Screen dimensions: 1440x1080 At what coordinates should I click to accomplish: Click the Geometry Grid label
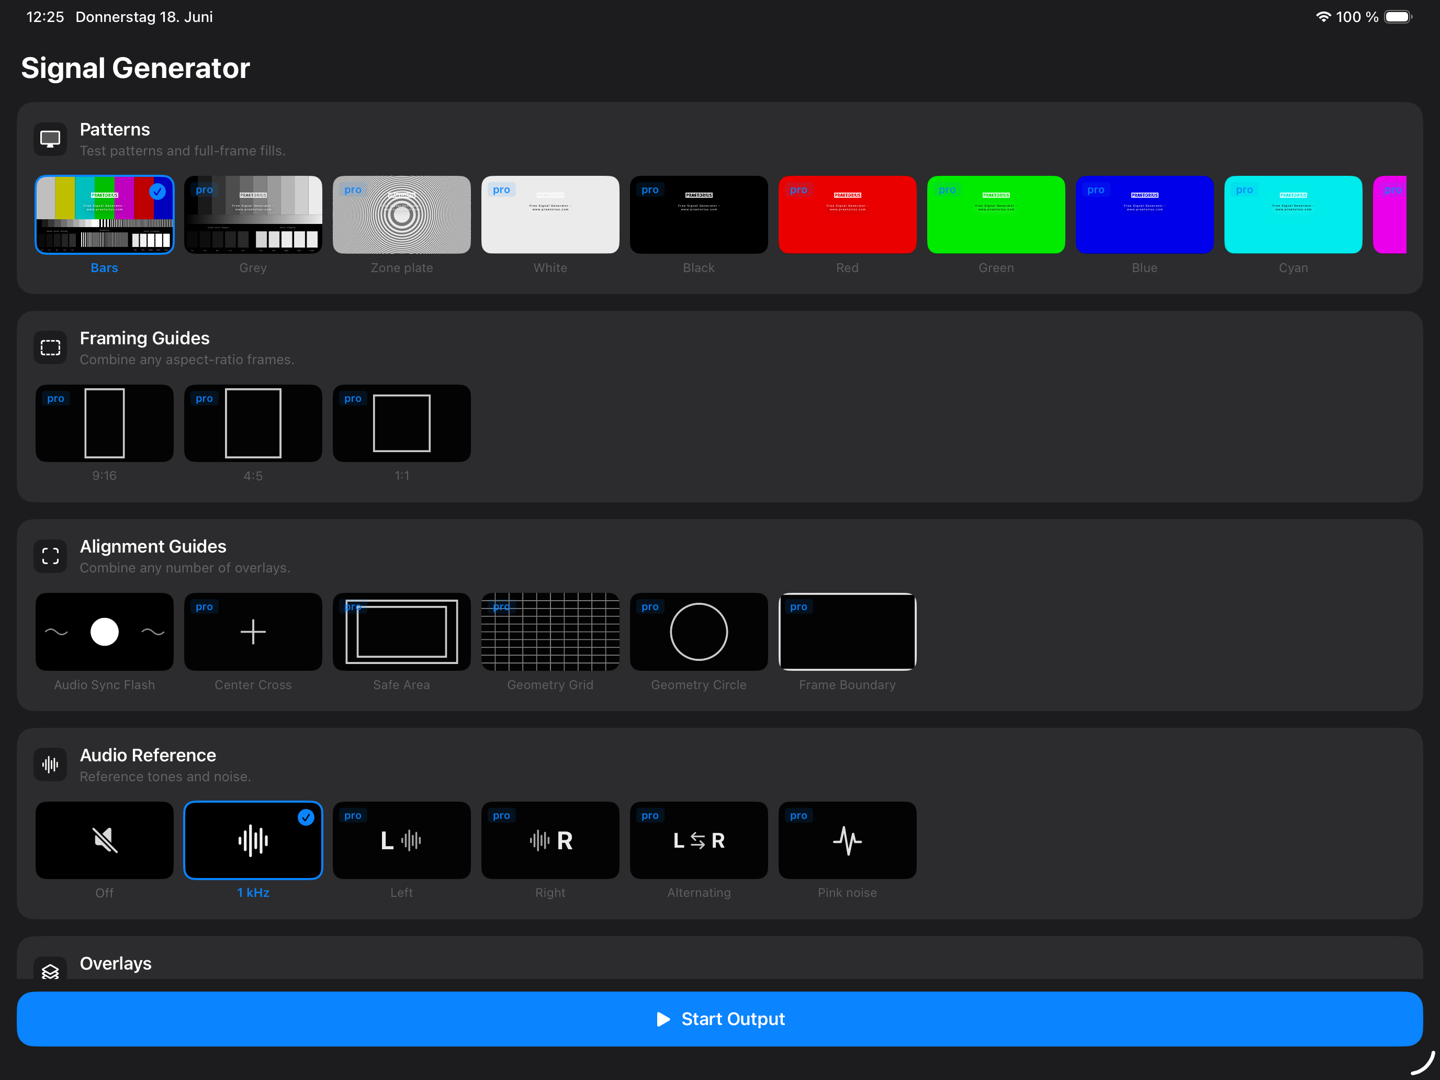(550, 685)
